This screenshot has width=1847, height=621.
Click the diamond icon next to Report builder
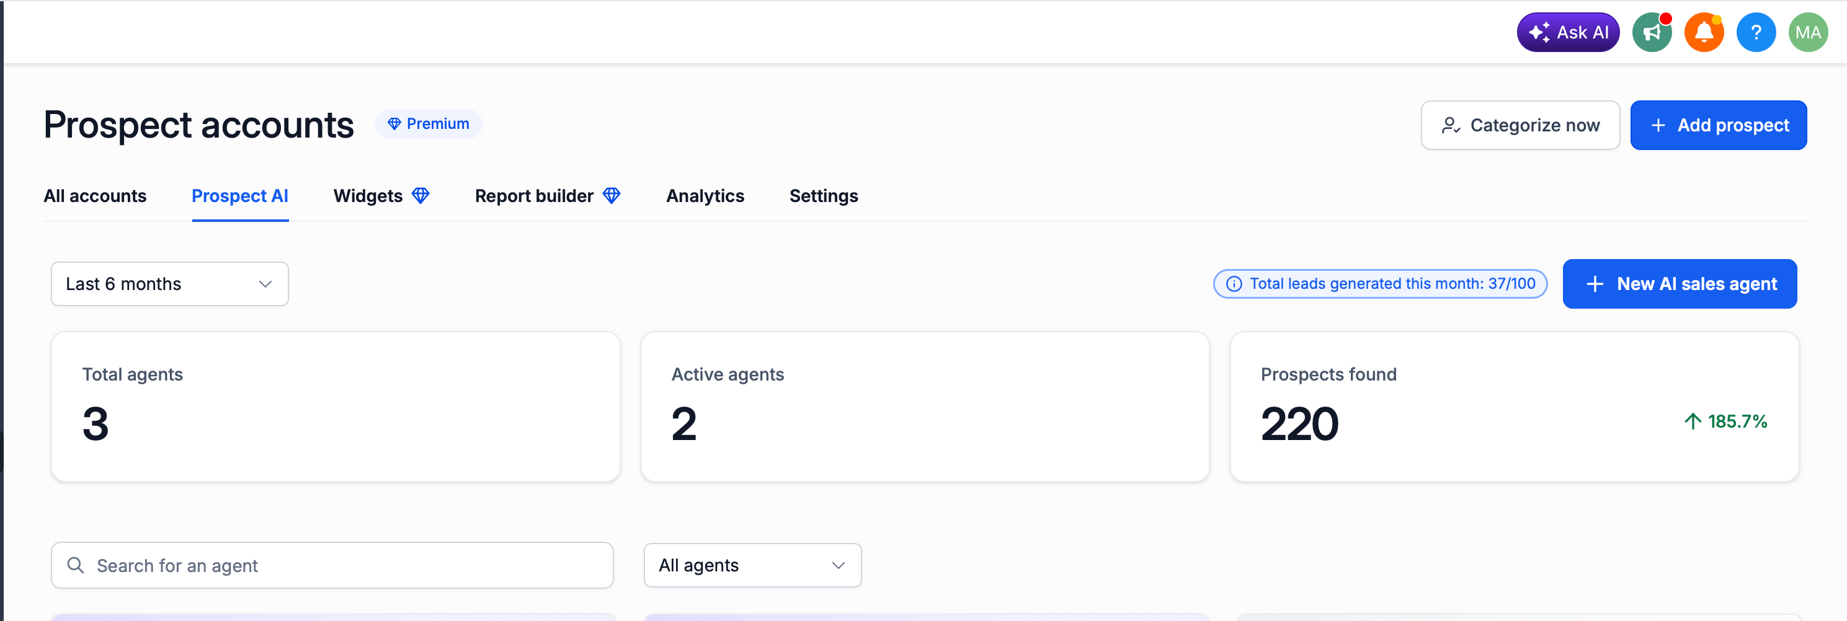click(611, 196)
